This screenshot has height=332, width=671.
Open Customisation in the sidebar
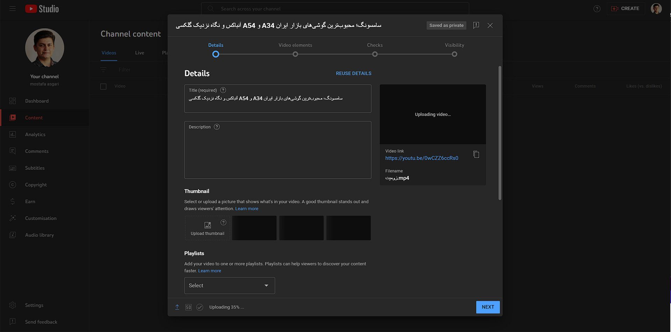[44, 218]
